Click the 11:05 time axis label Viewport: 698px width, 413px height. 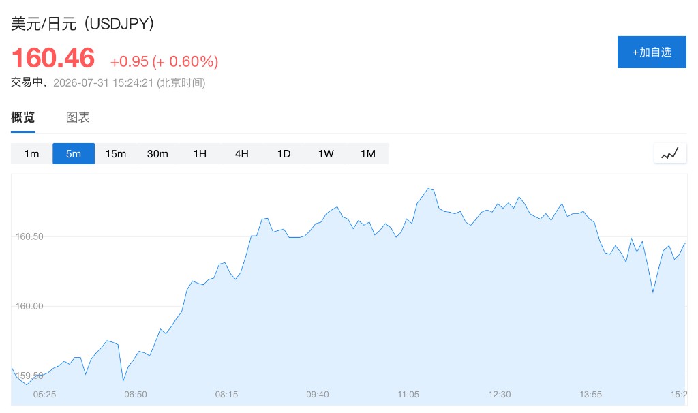408,395
